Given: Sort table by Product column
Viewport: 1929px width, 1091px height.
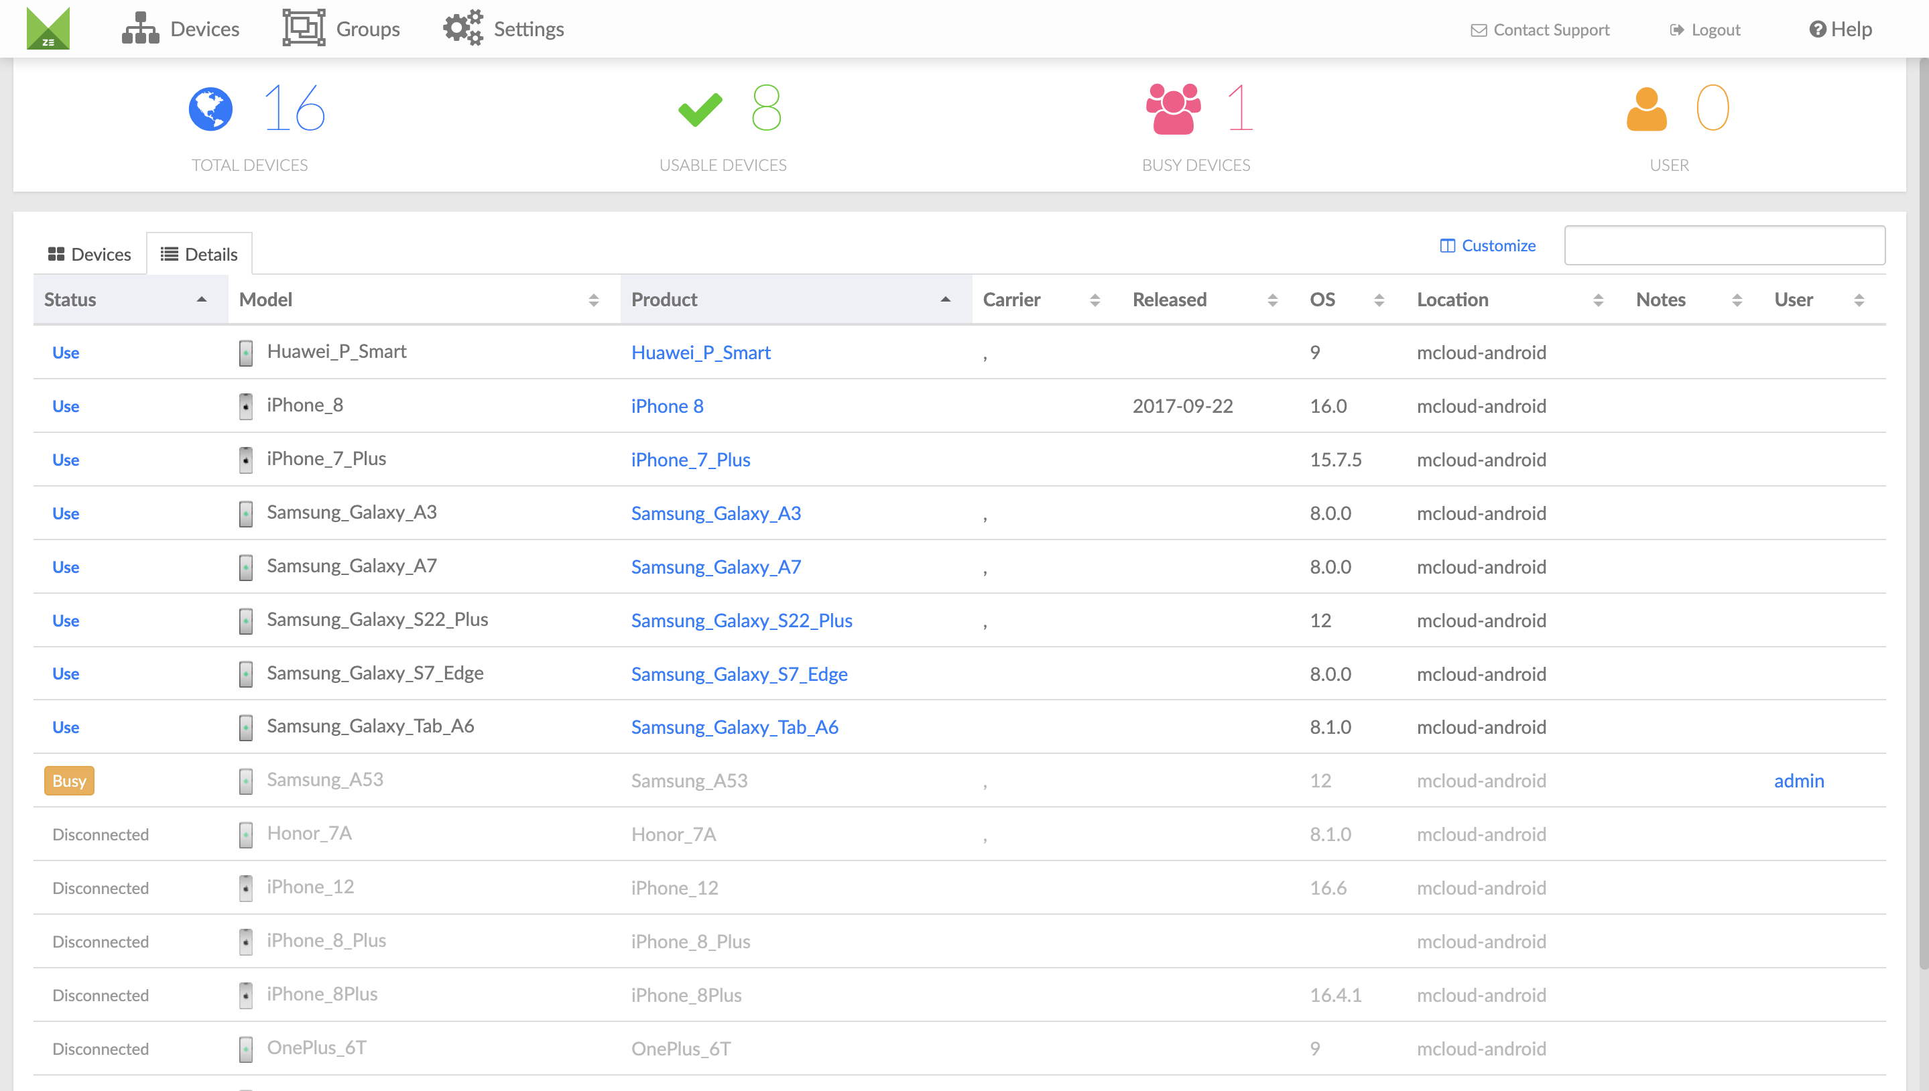Looking at the screenshot, I should click(796, 300).
